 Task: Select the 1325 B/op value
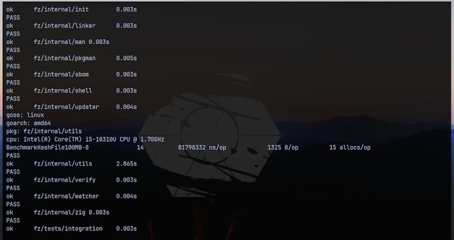tap(283, 148)
